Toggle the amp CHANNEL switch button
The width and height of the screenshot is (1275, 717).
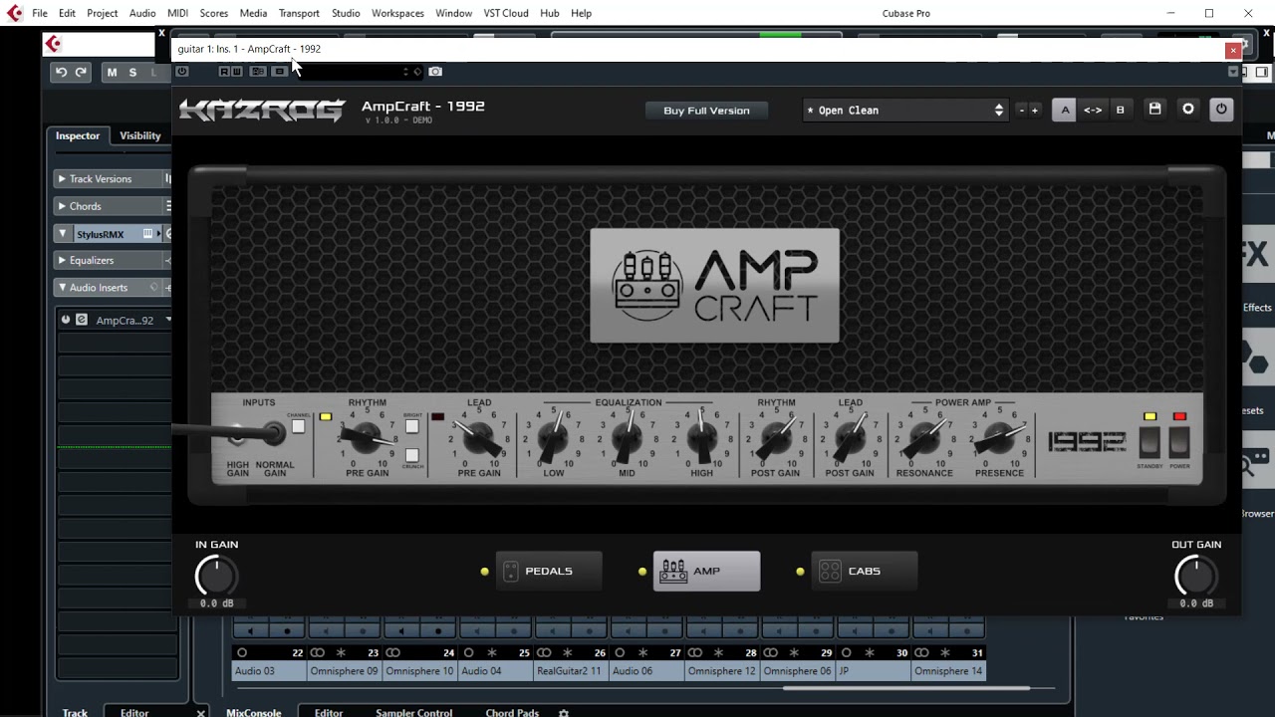click(298, 426)
